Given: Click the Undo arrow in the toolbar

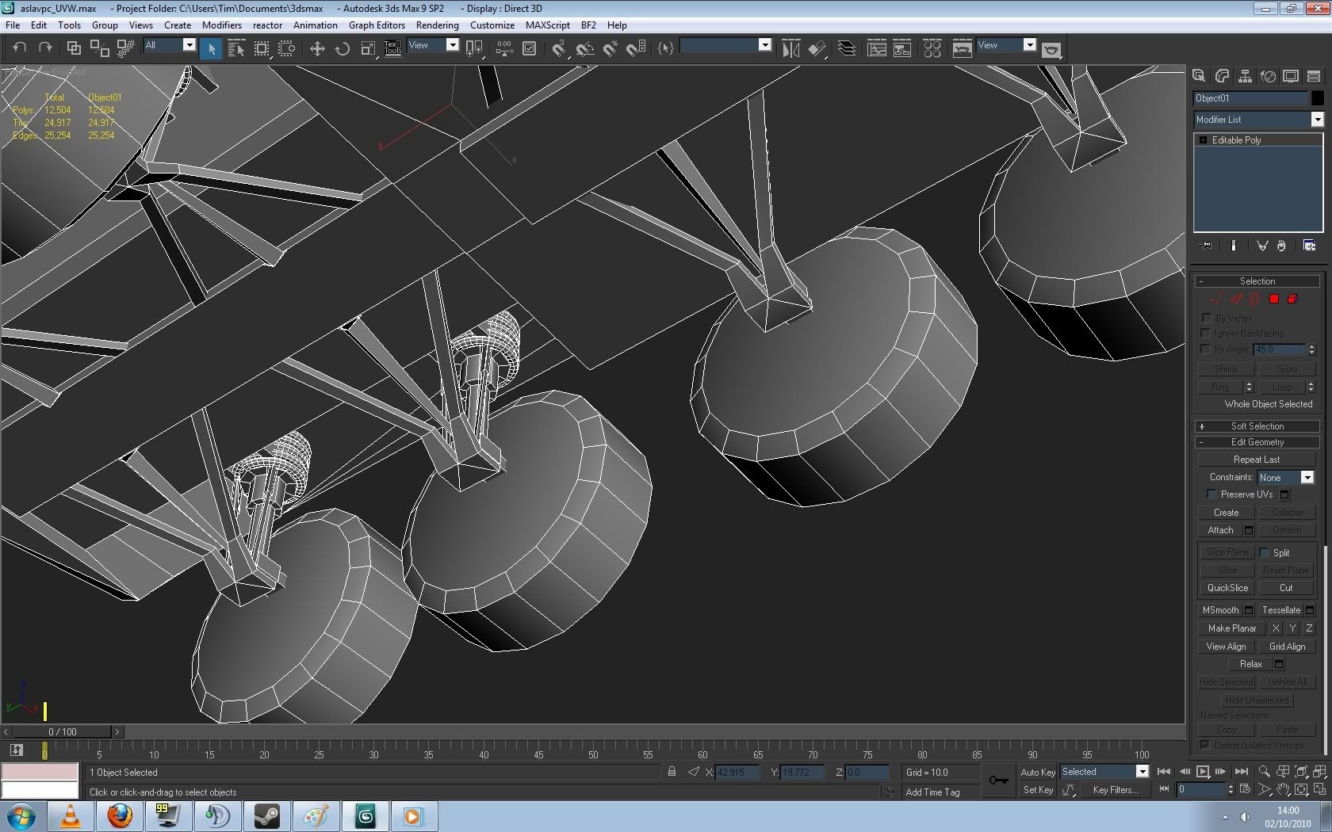Looking at the screenshot, I should [20, 48].
